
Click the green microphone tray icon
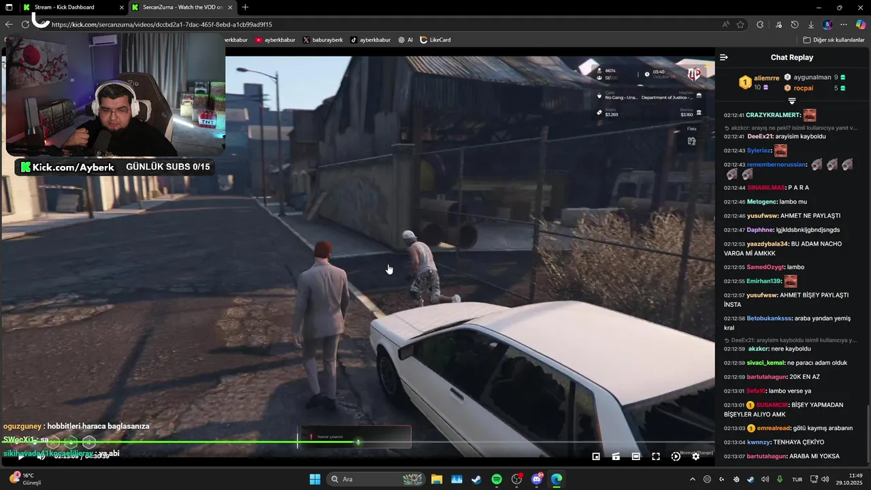(x=779, y=479)
